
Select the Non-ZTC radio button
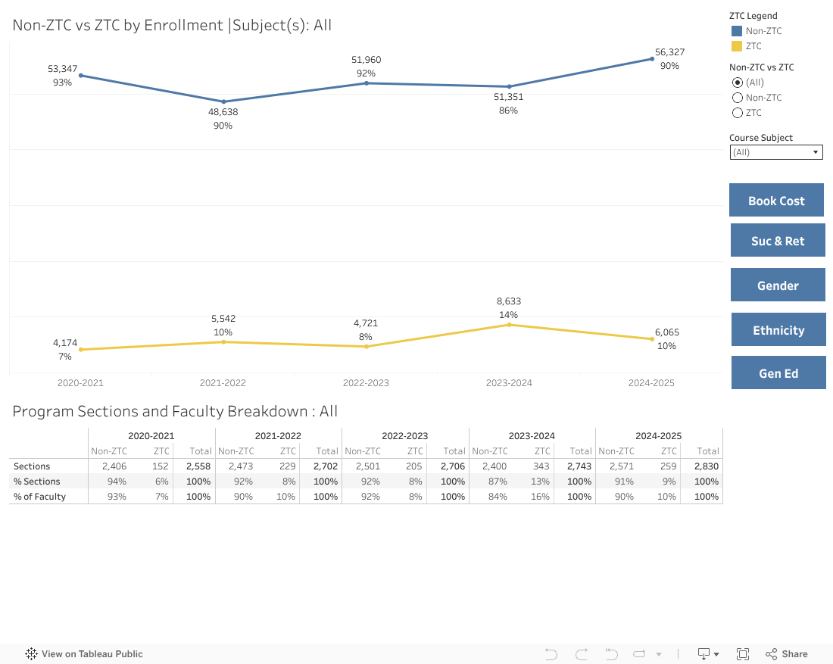pyautogui.click(x=738, y=97)
